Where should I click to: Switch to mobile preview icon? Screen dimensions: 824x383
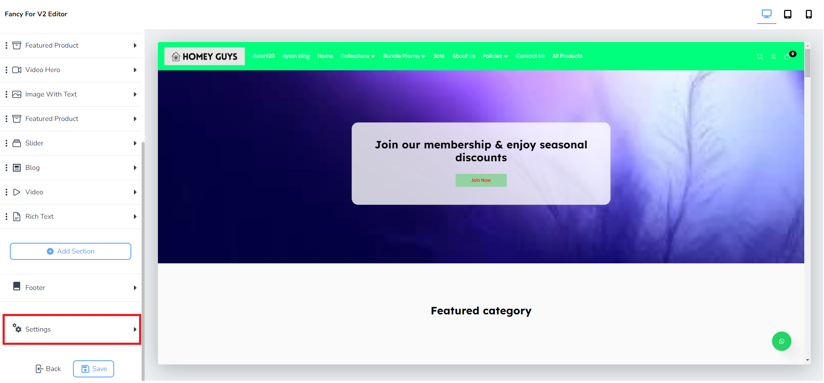click(809, 14)
